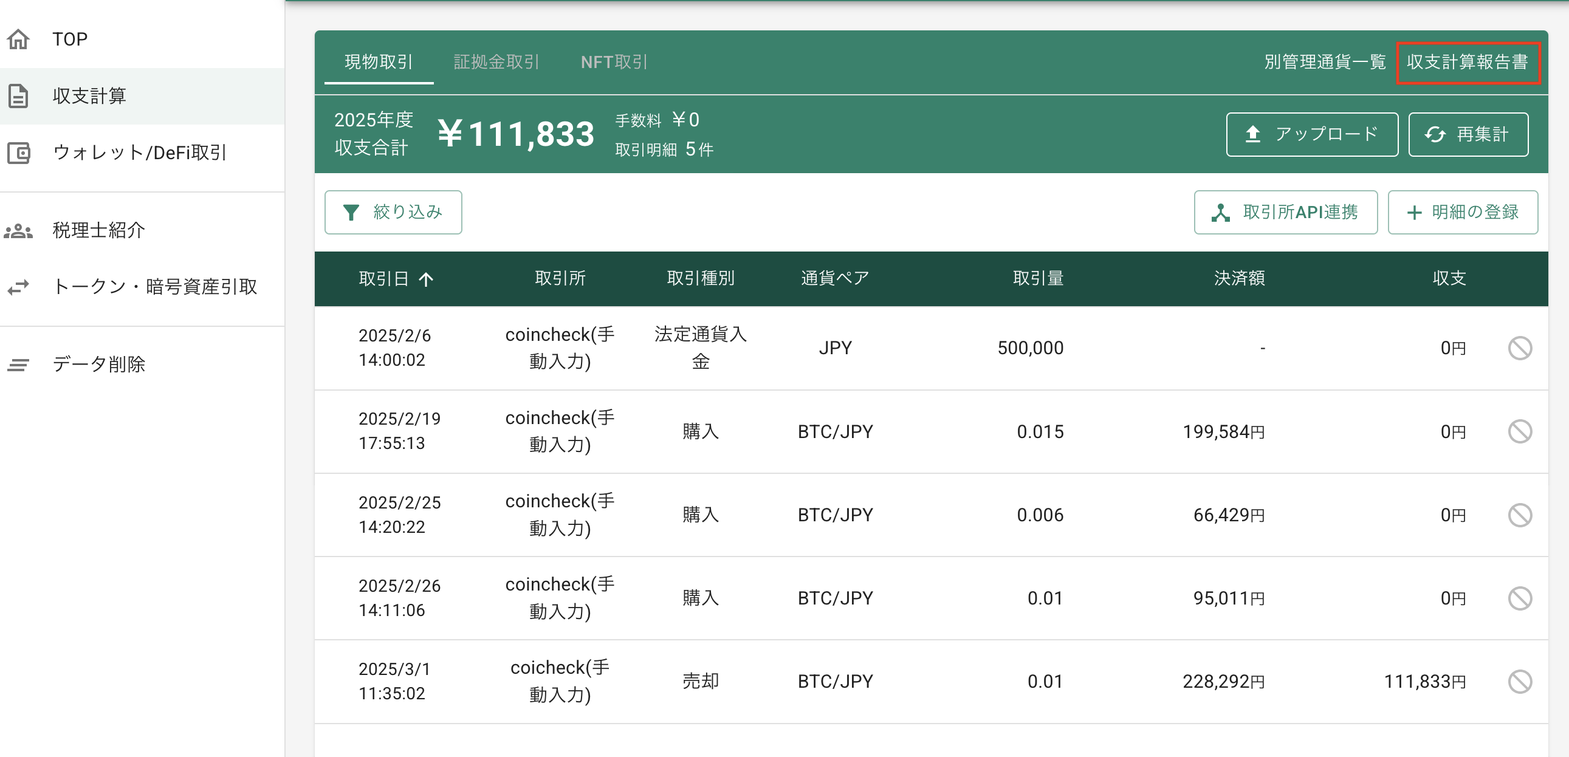Viewport: 1569px width, 757px height.
Task: Open トークン・暗号資産引取 in the sidebar
Action: click(x=143, y=286)
